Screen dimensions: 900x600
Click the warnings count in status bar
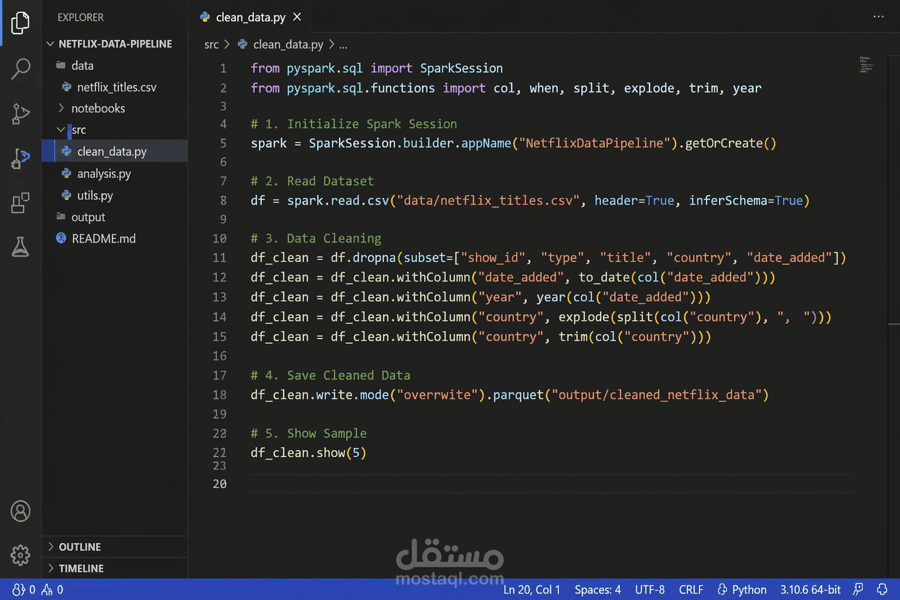point(53,589)
